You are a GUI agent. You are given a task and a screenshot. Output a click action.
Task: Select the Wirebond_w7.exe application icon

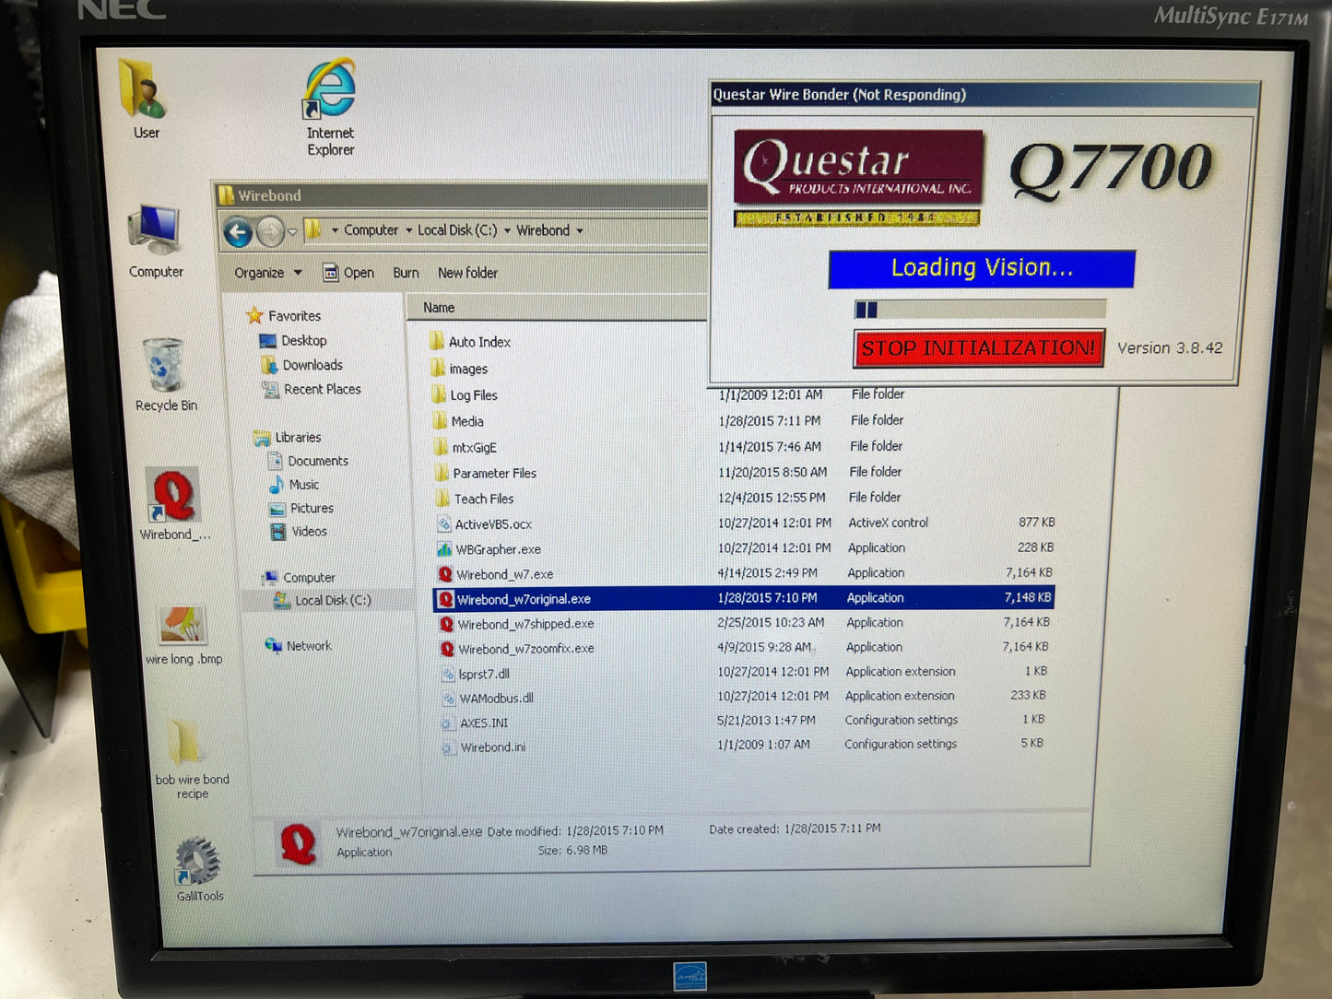[x=445, y=574]
